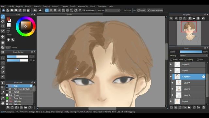Activate the Hand pan tool
Image resolution: width=209 pixels, height=118 pixels.
[x=3, y=103]
